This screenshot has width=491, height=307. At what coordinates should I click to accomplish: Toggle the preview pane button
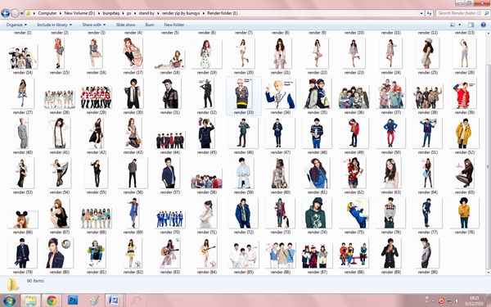tap(471, 25)
